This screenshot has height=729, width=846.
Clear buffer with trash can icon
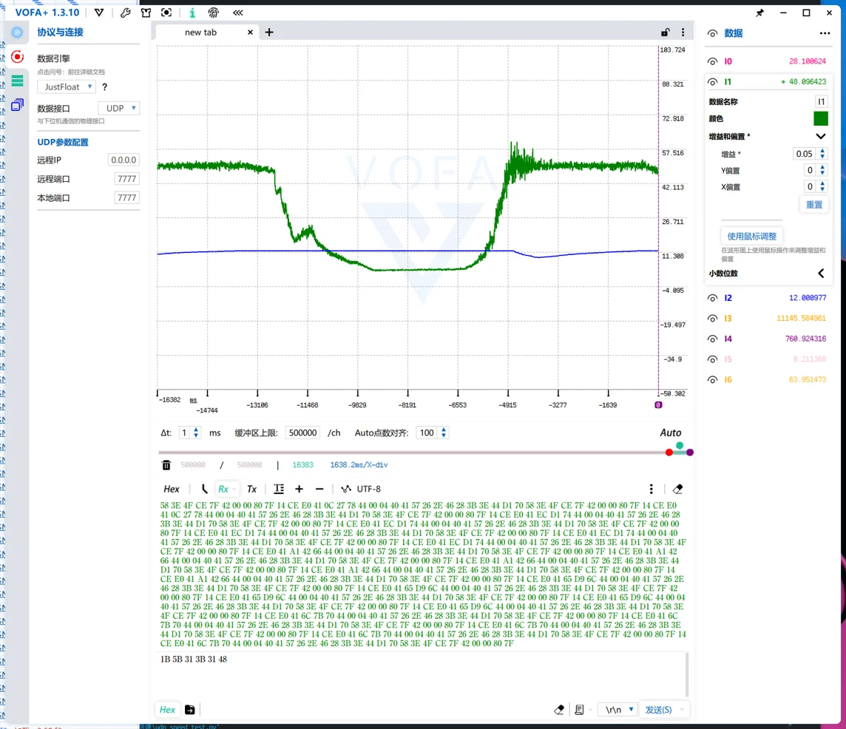(x=166, y=465)
